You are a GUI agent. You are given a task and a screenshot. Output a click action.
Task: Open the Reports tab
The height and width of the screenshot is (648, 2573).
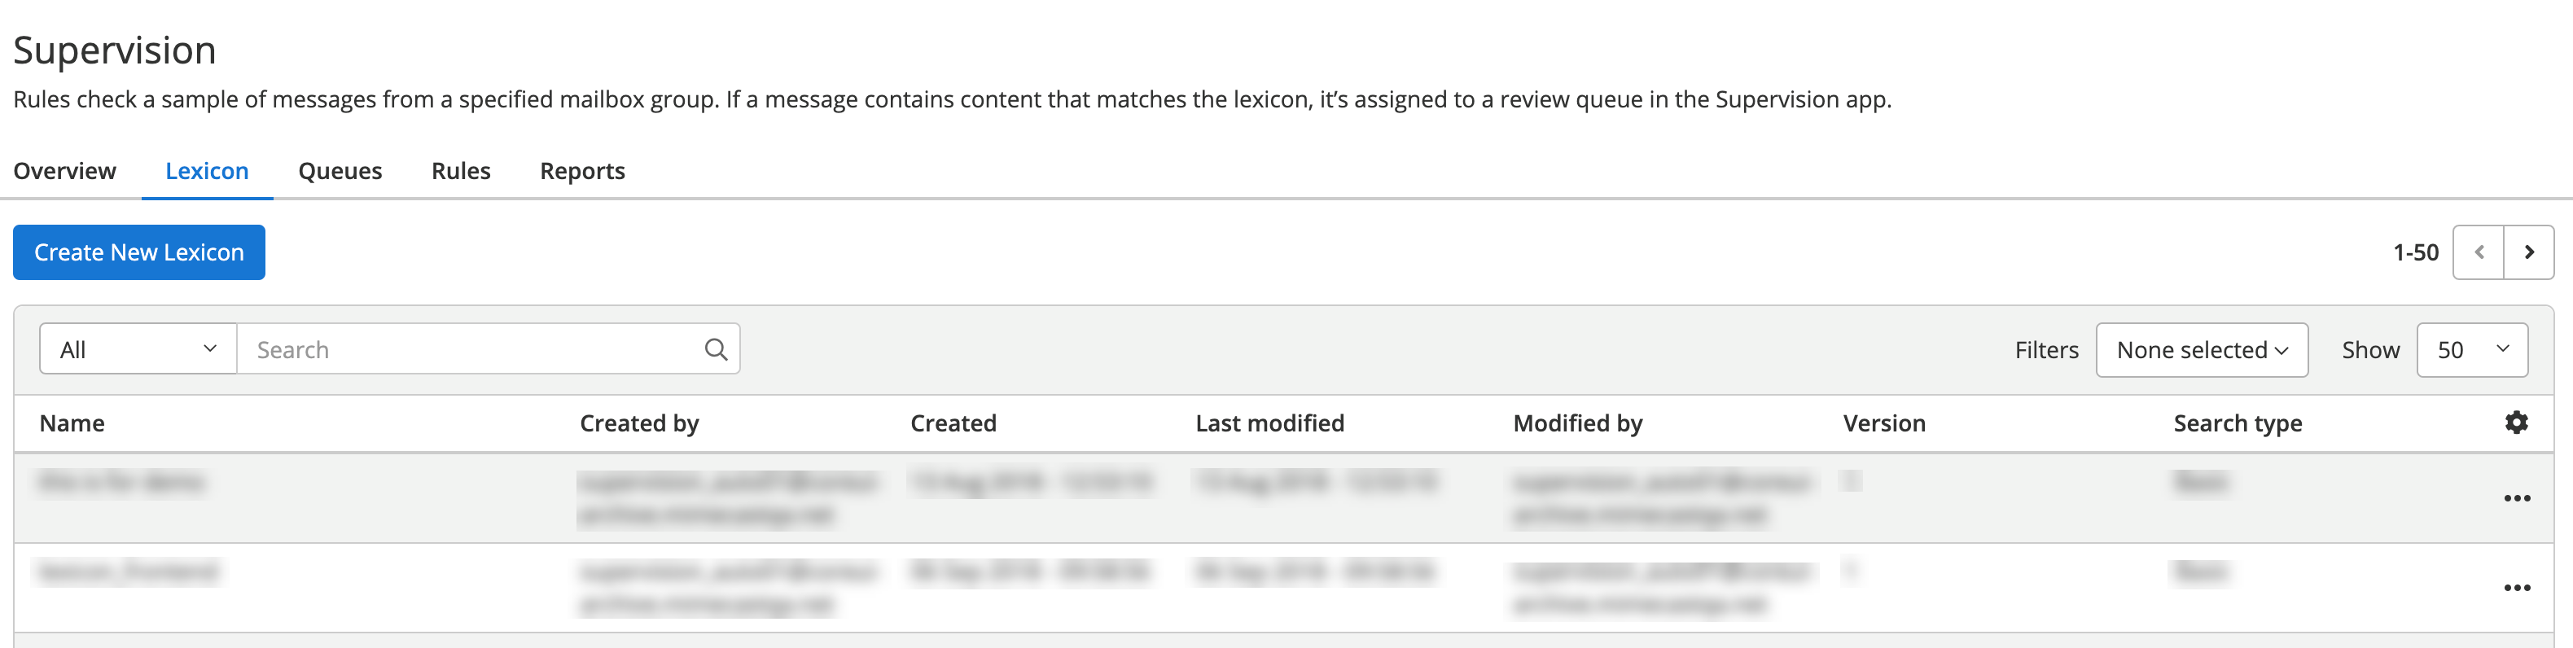coord(582,171)
